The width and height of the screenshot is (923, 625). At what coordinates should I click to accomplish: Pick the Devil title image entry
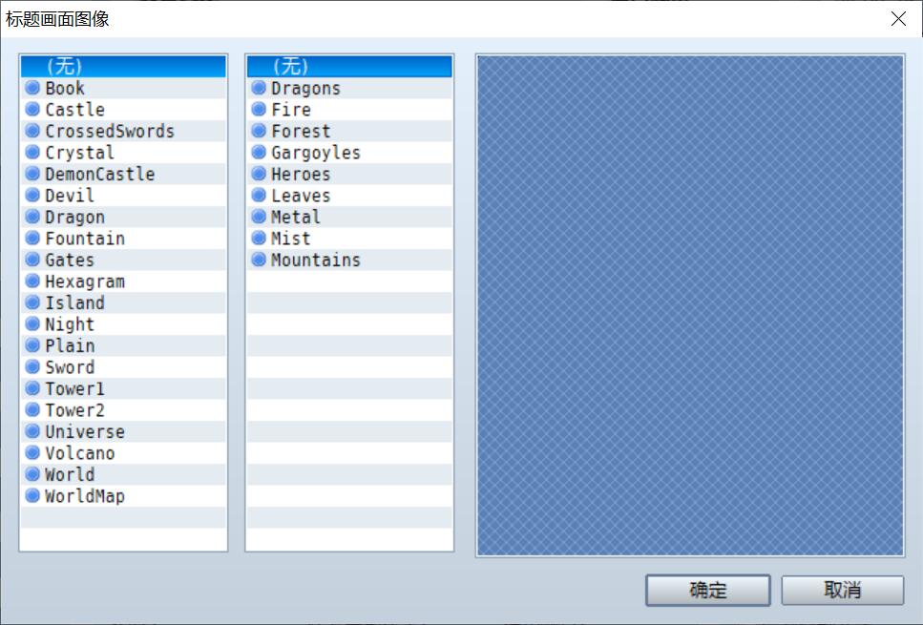tap(123, 196)
